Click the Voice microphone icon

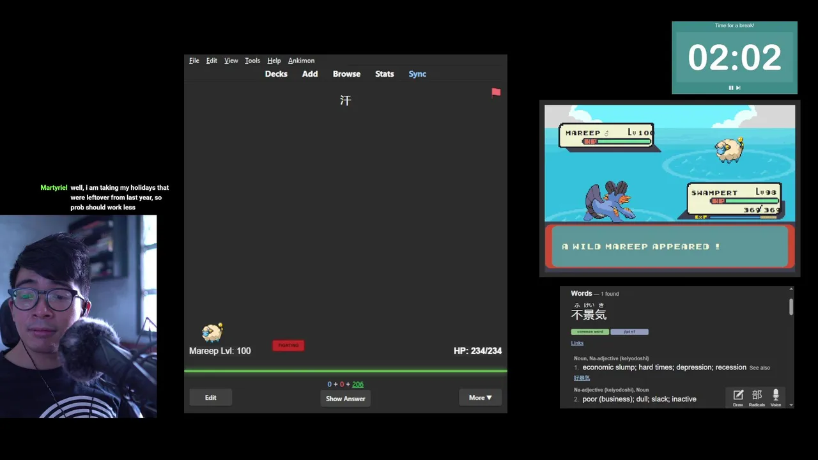click(x=776, y=397)
